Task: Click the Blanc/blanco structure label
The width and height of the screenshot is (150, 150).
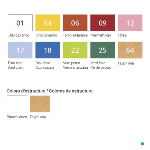Action: click(17, 117)
